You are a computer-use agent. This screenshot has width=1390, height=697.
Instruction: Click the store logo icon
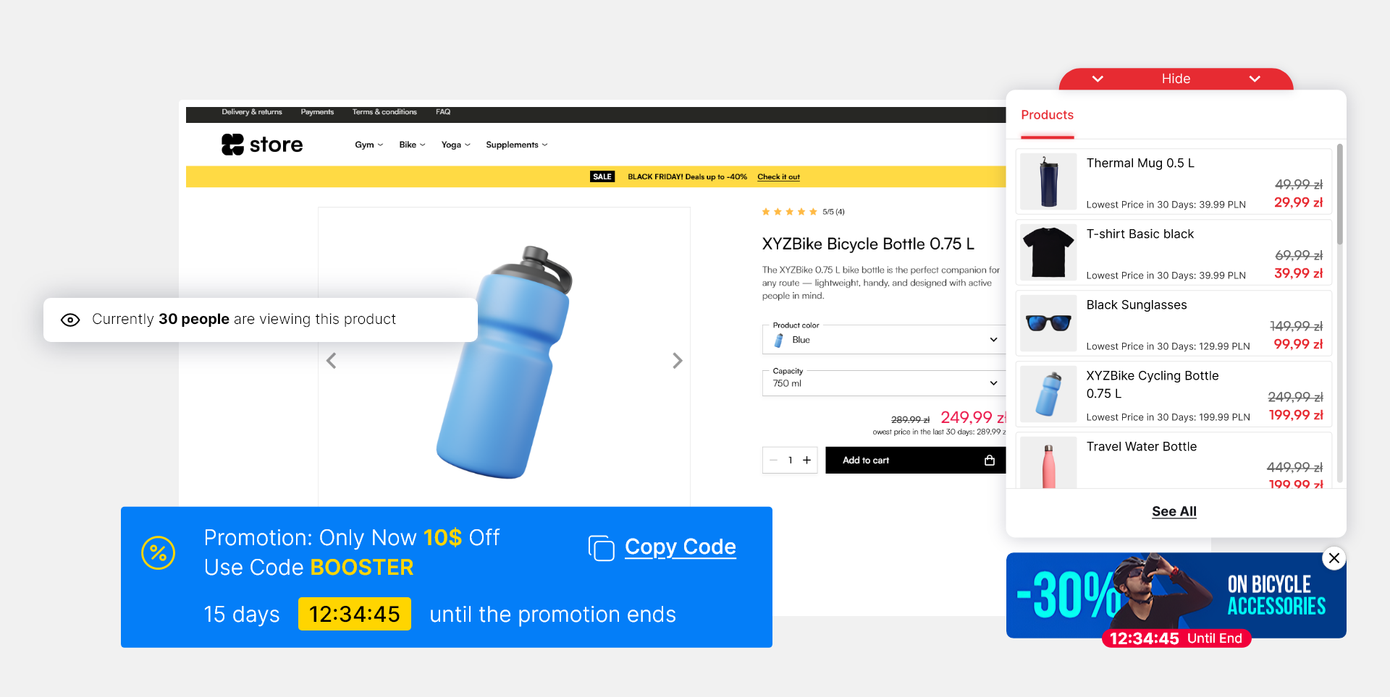point(232,145)
